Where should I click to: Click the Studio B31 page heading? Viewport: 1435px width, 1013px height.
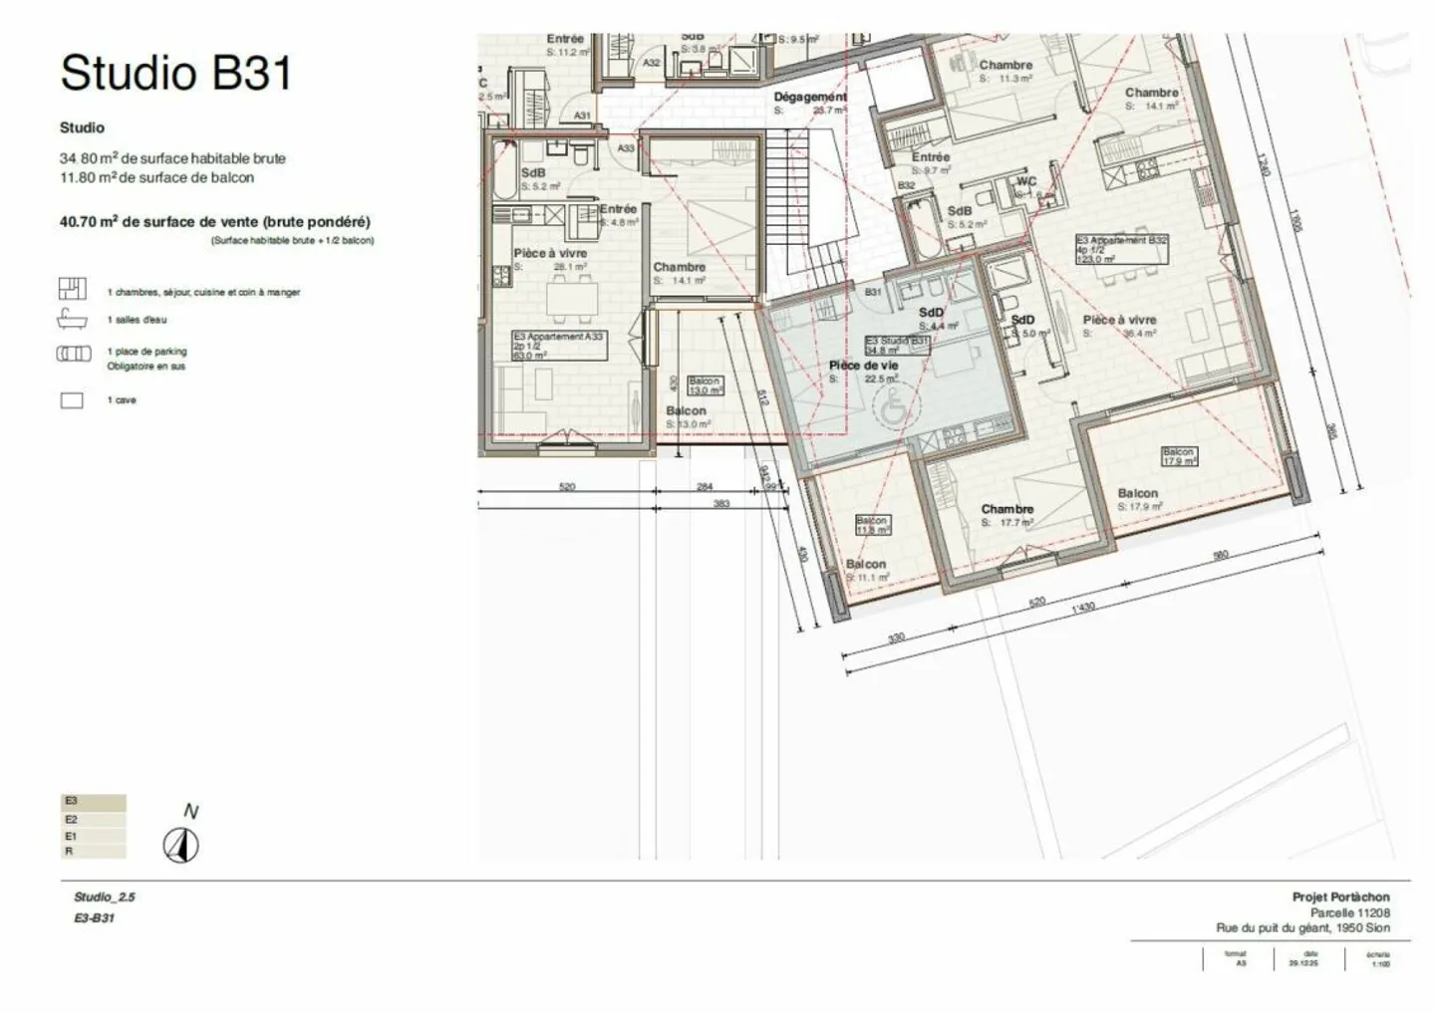(x=175, y=70)
